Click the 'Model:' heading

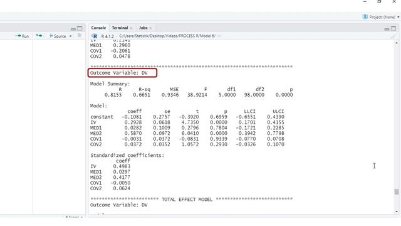(99, 106)
